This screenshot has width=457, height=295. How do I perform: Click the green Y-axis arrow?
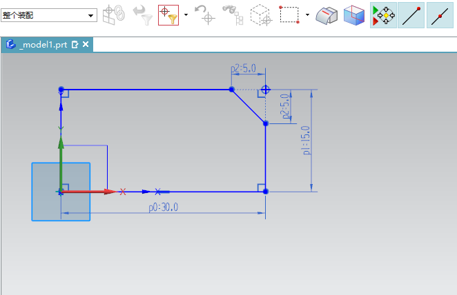[61, 164]
